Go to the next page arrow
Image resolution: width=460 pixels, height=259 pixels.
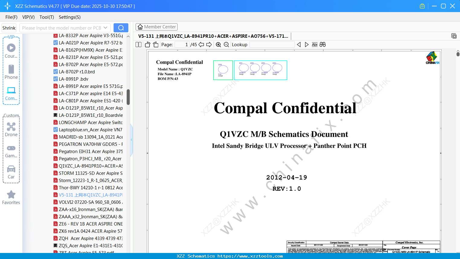click(x=209, y=44)
